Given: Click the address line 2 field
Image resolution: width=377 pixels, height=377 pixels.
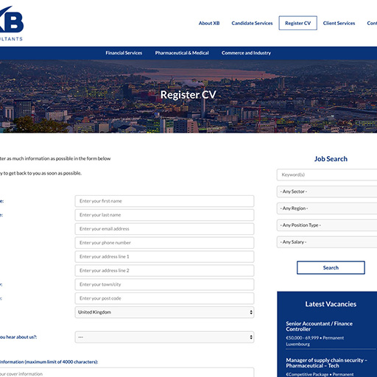Looking at the screenshot, I should point(164,270).
